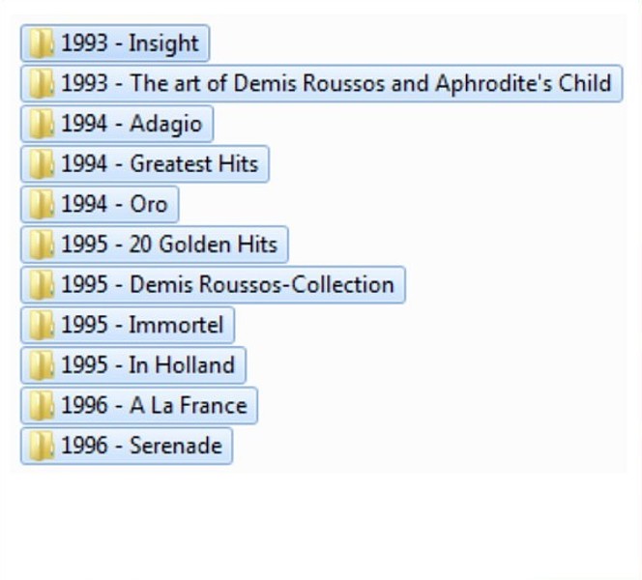Click the "1994 - Greatest Hits" label
This screenshot has height=580, width=642.
(160, 164)
